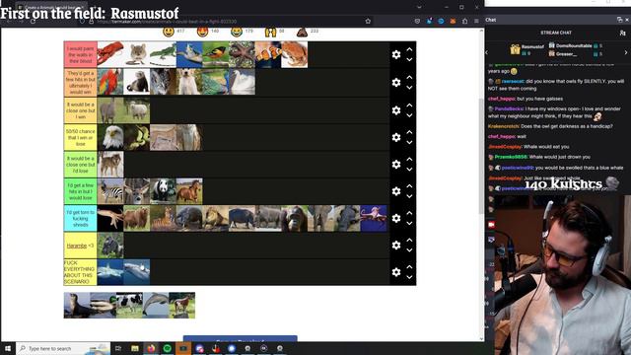Pick the panda image
Screen dimensions: 631x355
pyautogui.click(x=163, y=191)
